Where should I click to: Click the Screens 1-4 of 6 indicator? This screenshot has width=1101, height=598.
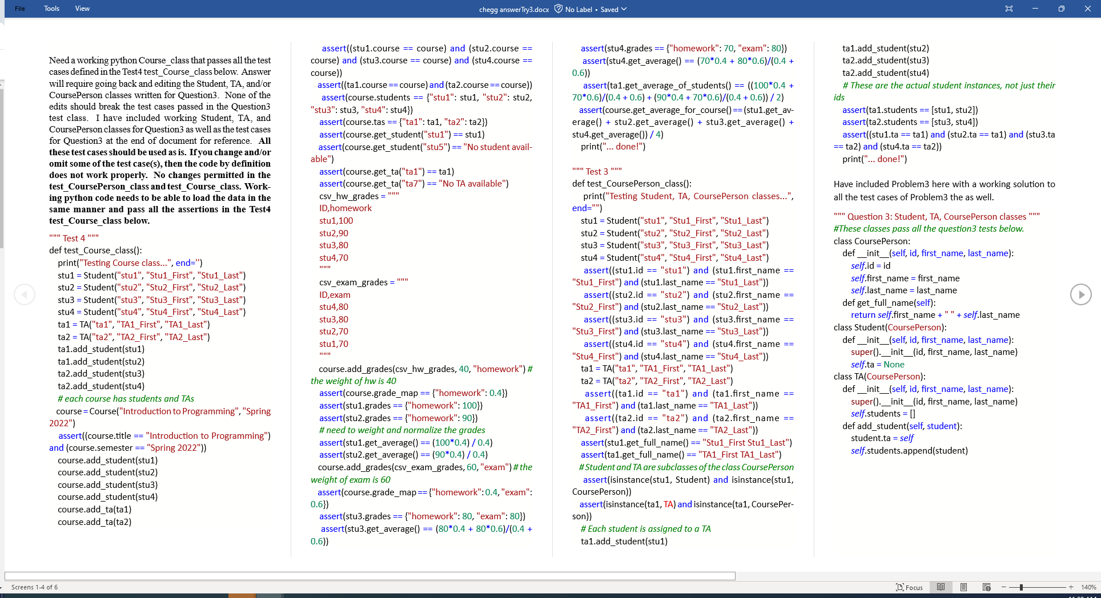[34, 587]
